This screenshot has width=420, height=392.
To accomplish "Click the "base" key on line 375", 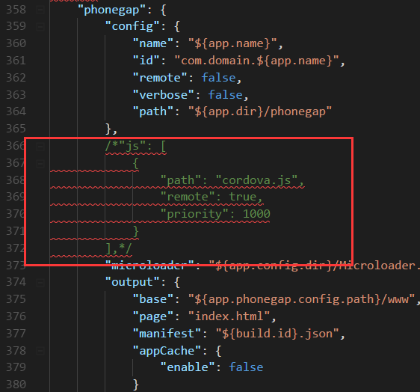I will (153, 299).
